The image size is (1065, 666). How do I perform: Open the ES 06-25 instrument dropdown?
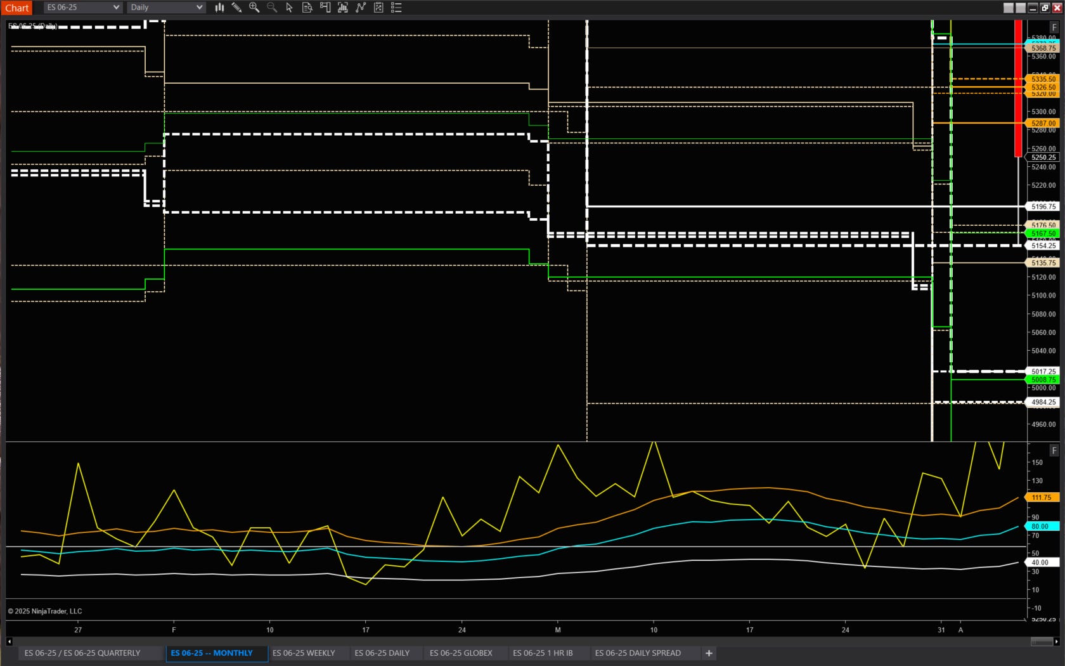[x=83, y=8]
